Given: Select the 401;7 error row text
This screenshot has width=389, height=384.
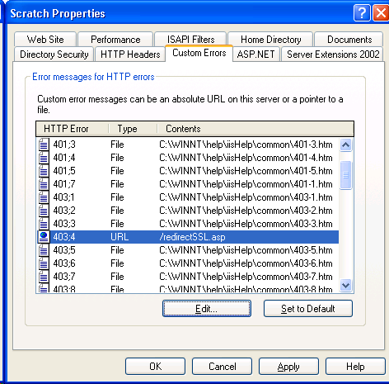Looking at the screenshot, I should pos(64,184).
